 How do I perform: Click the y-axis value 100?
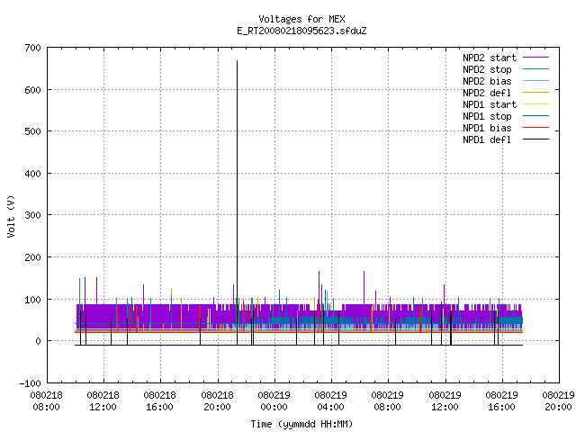pos(32,300)
